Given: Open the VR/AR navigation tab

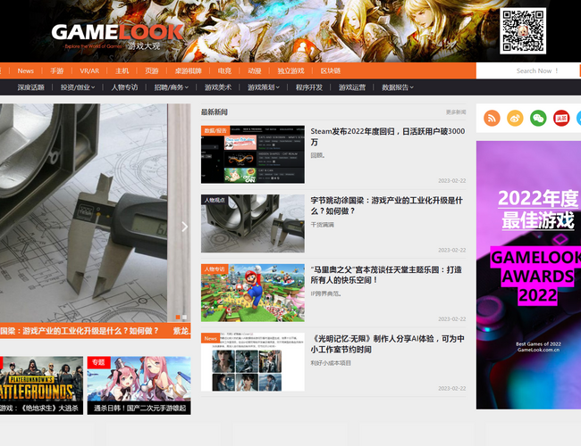Looking at the screenshot, I should pos(89,70).
